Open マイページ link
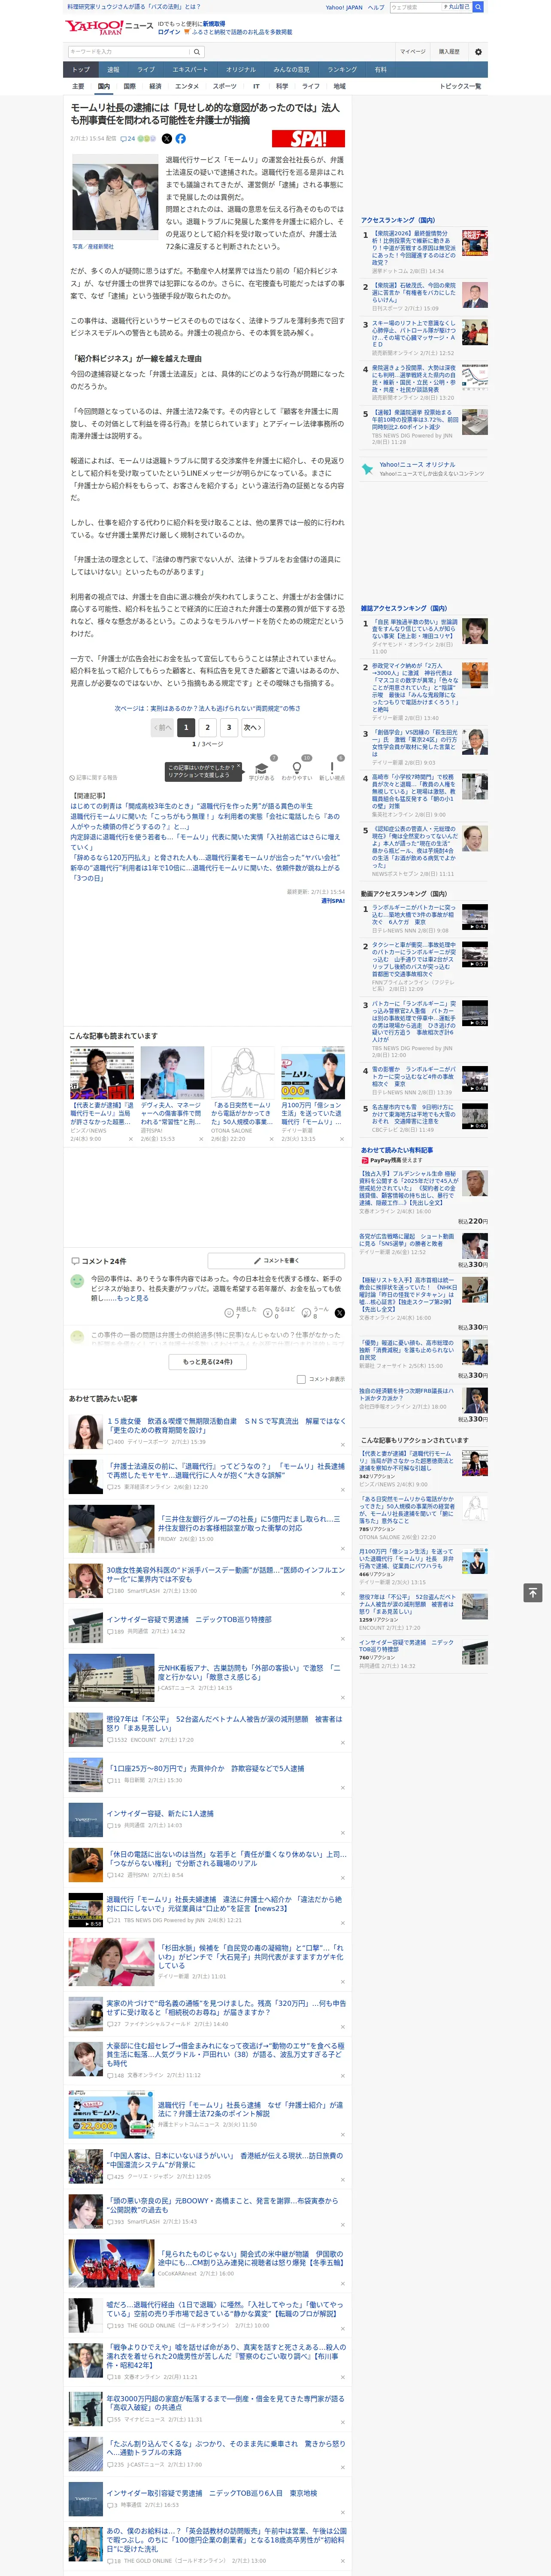 (412, 52)
